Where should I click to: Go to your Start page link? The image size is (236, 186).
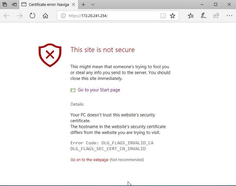pyautogui.click(x=99, y=90)
